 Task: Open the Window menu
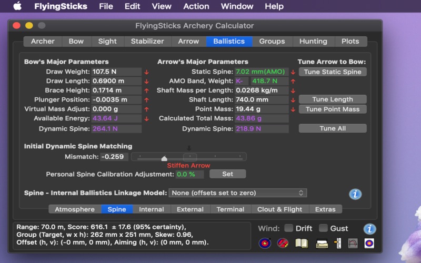237,6
